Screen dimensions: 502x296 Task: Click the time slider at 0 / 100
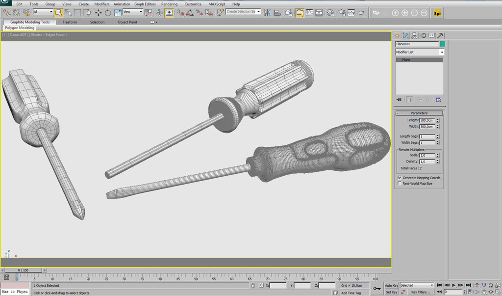(x=23, y=270)
